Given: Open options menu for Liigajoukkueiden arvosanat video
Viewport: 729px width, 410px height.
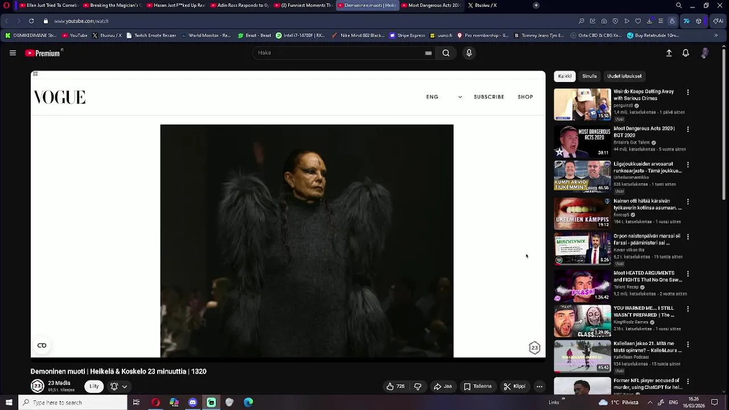Looking at the screenshot, I should click(687, 165).
